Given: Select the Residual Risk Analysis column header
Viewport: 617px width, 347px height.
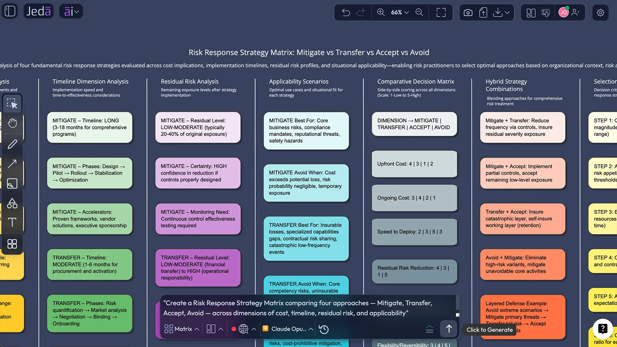Looking at the screenshot, I should (x=190, y=82).
